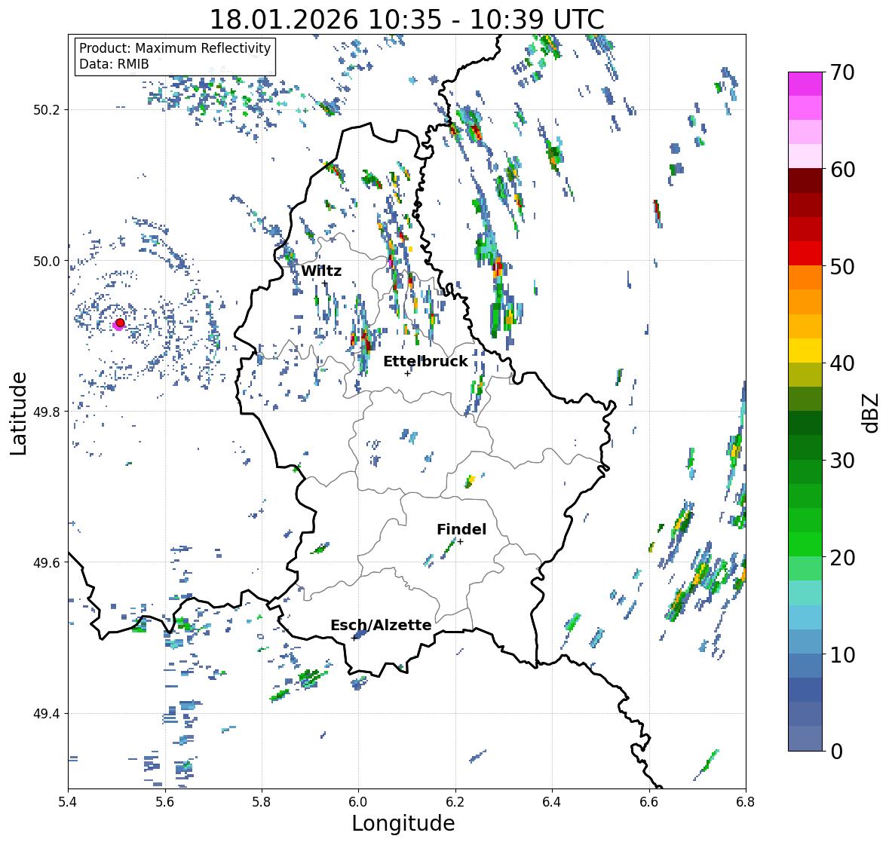Click the Findel city label
Image resolution: width=889 pixels, height=842 pixels.
461,529
